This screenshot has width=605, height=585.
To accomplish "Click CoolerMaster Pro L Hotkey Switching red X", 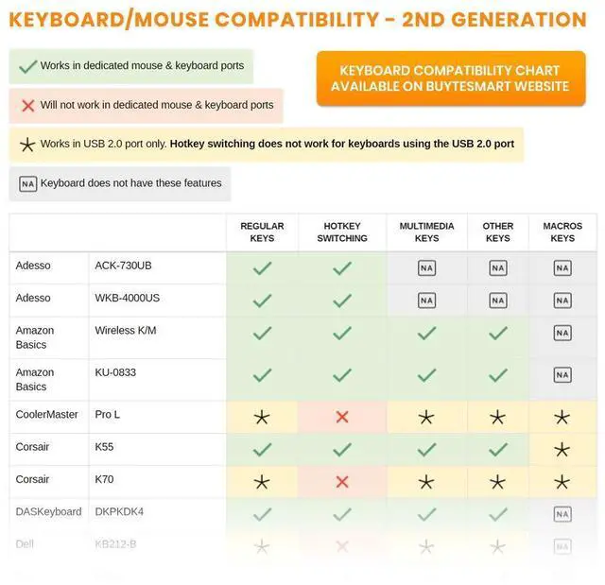I will (342, 417).
